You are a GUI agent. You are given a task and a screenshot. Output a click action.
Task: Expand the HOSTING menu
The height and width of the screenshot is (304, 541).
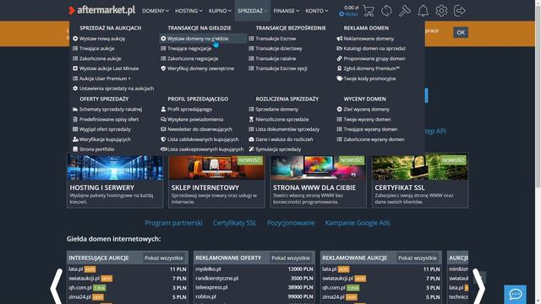pyautogui.click(x=189, y=11)
